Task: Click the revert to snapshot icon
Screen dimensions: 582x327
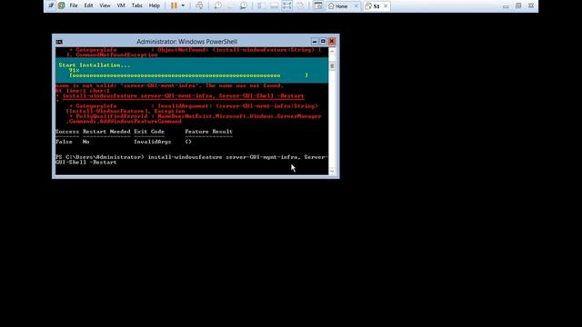Action: coord(230,5)
